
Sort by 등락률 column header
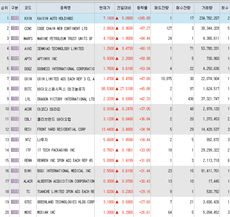[x=142, y=8]
